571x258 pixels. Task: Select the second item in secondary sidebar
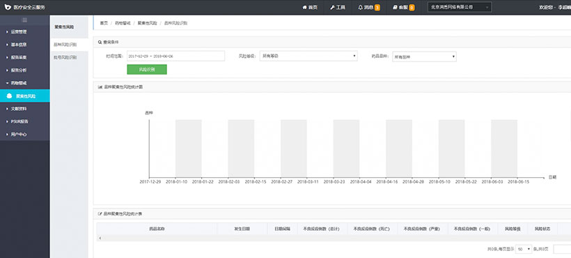pos(69,57)
